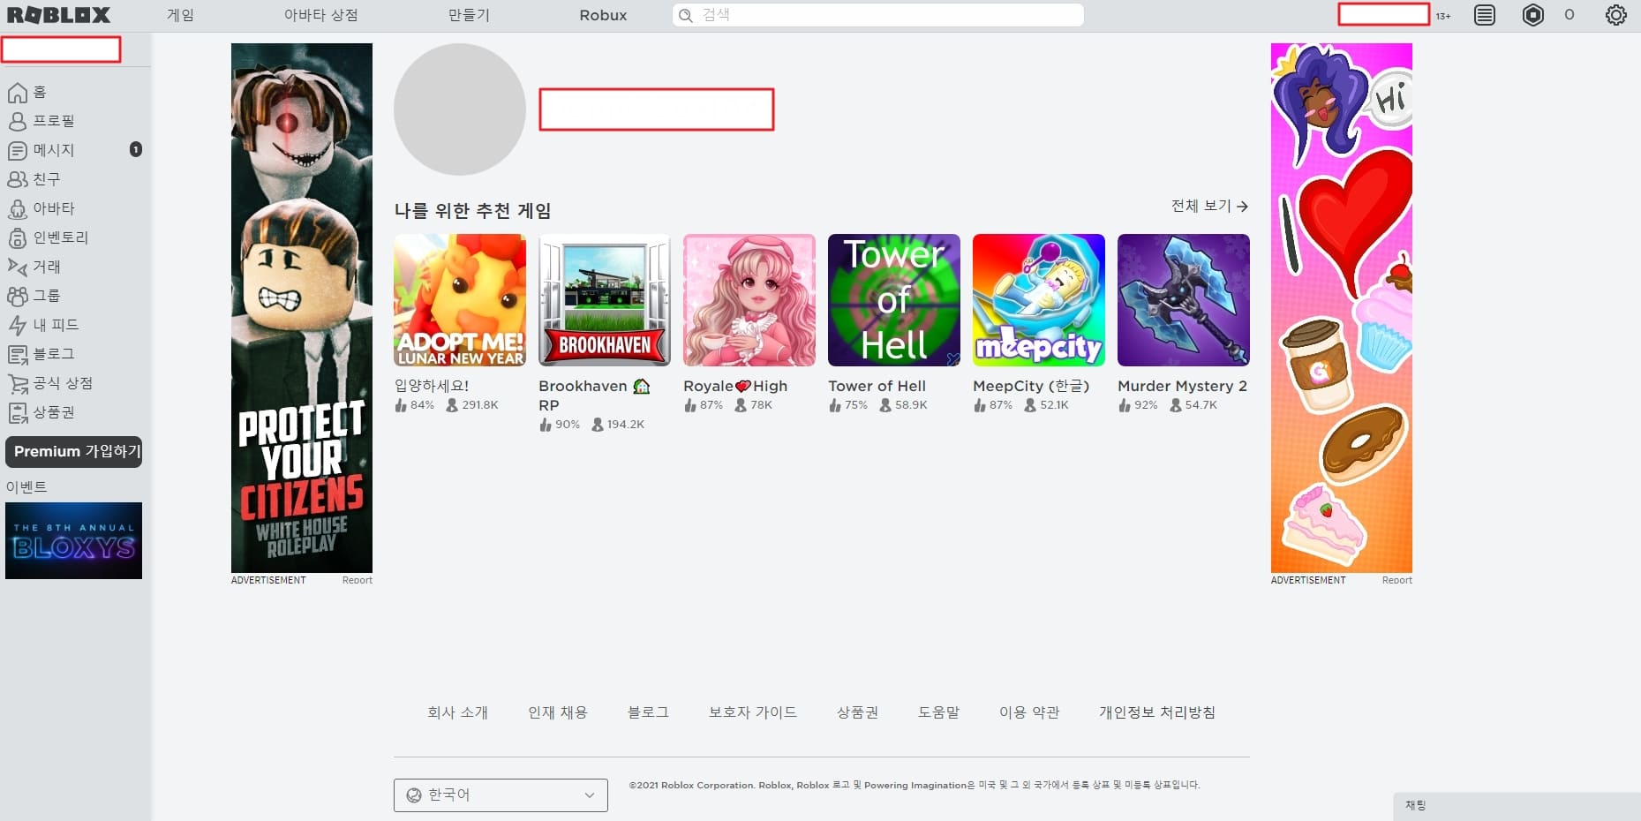This screenshot has width=1641, height=821.
Task: Open the Murder Mystery 2 thumbnail
Action: pos(1184,300)
